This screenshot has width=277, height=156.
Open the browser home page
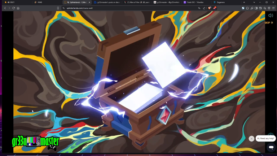click(x=18, y=8)
